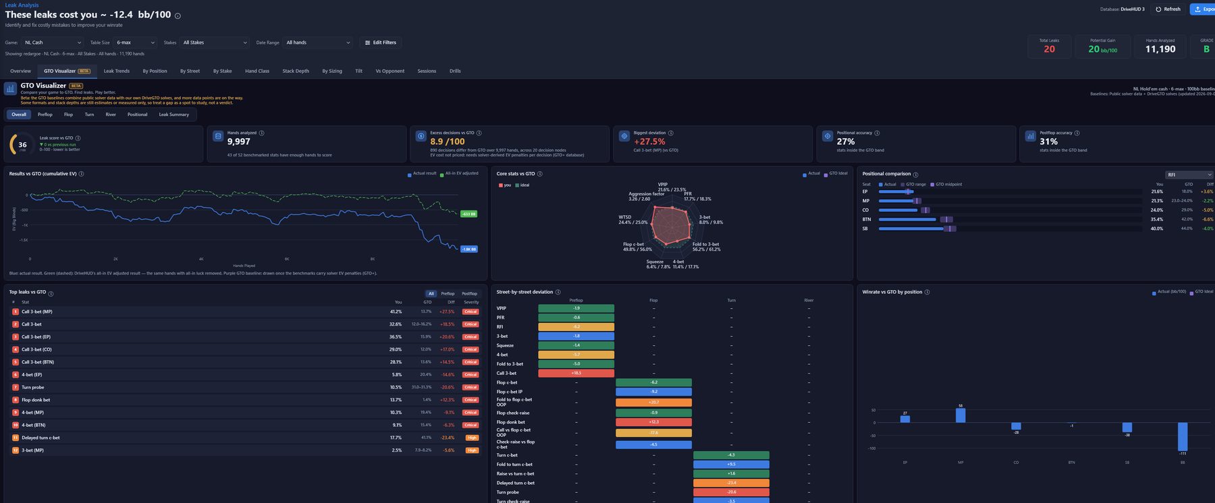This screenshot has height=503, width=1215.
Task: Click the Potential Gain 20 bb/100 card
Action: 1102,46
